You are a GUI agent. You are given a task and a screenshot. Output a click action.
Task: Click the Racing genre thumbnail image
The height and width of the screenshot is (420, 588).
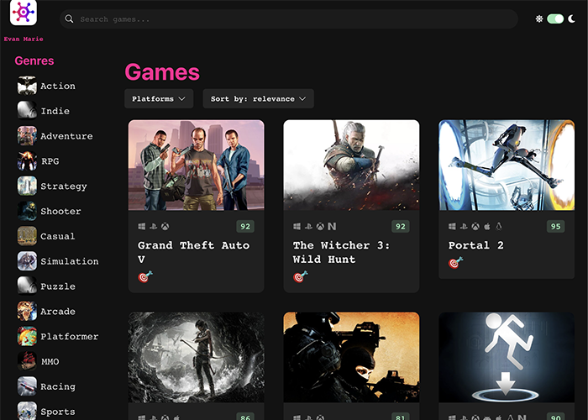point(27,386)
